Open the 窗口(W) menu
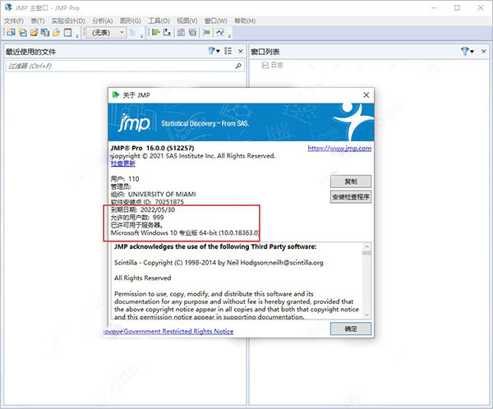 pos(215,21)
